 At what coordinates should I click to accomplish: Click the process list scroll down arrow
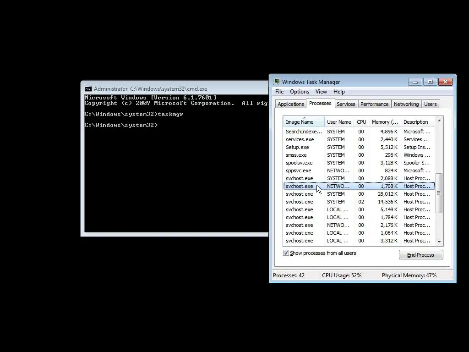coord(439,242)
